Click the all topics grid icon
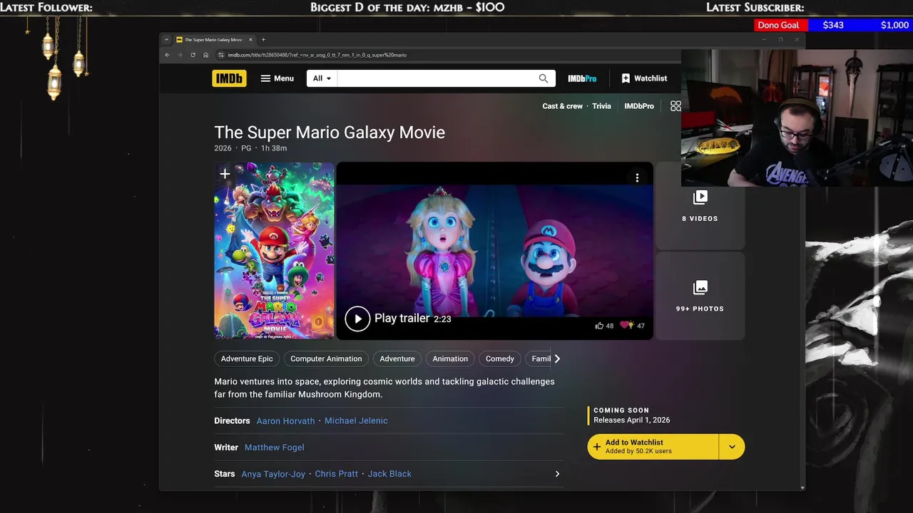913x513 pixels. pos(675,106)
